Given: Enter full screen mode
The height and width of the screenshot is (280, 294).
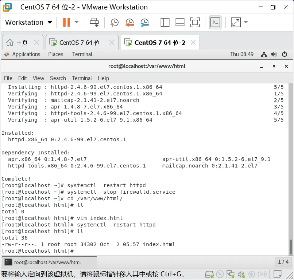Looking at the screenshot, I should (195, 23).
